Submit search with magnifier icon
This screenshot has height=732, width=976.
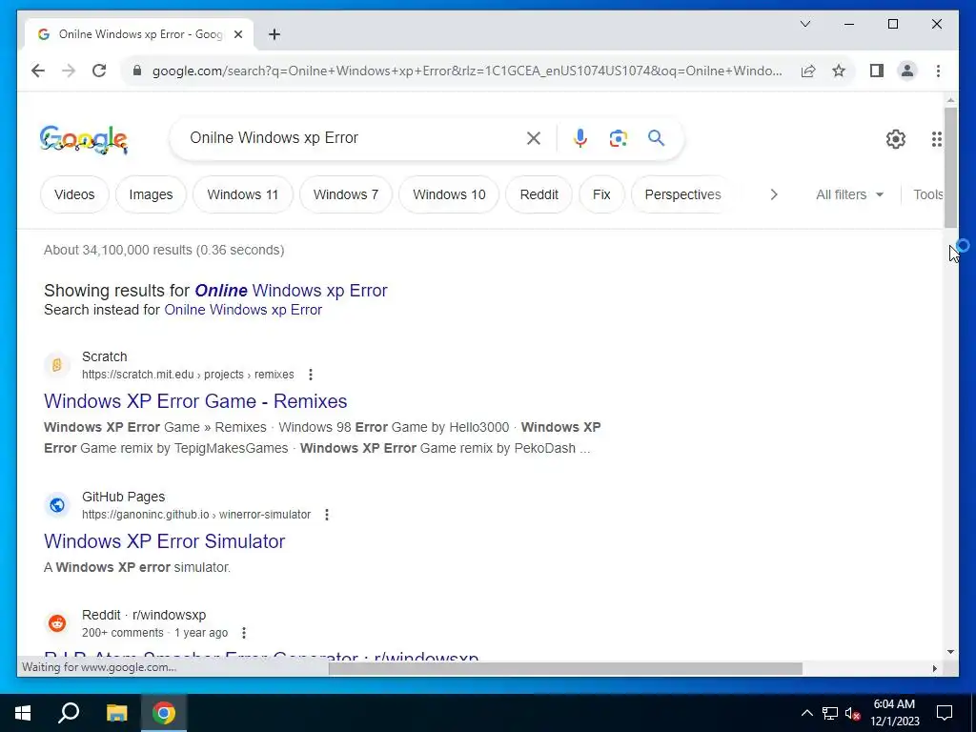click(x=656, y=137)
